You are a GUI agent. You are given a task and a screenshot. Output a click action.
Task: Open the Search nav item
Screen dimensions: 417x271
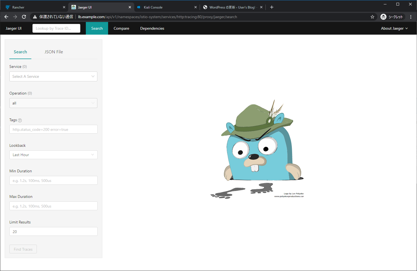[x=97, y=28]
